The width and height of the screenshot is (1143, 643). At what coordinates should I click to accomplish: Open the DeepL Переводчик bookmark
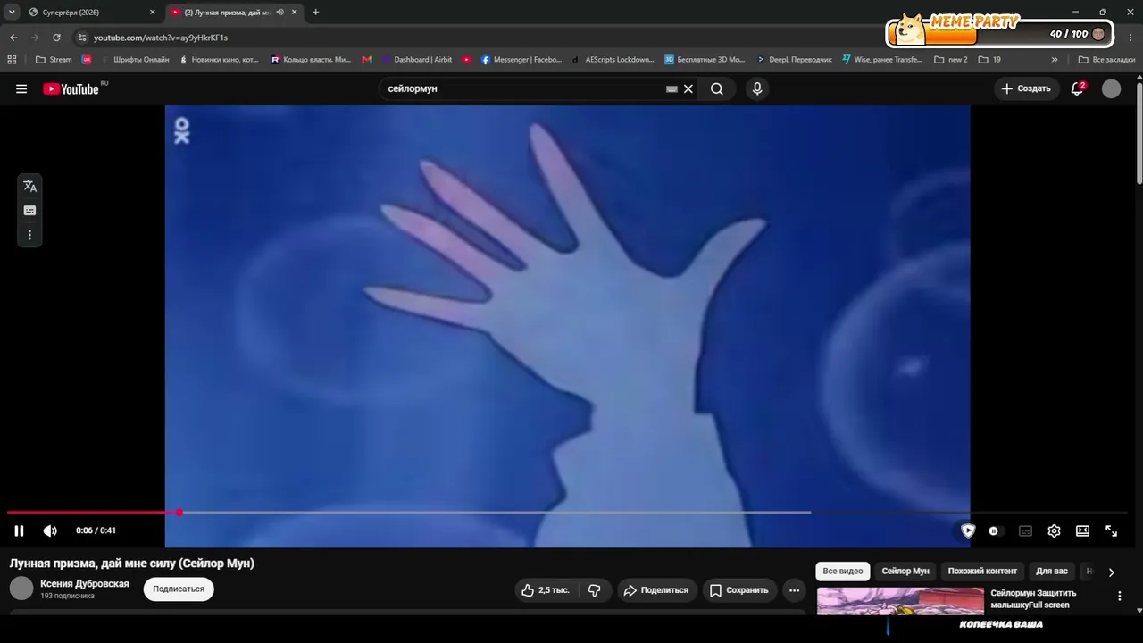(x=794, y=60)
